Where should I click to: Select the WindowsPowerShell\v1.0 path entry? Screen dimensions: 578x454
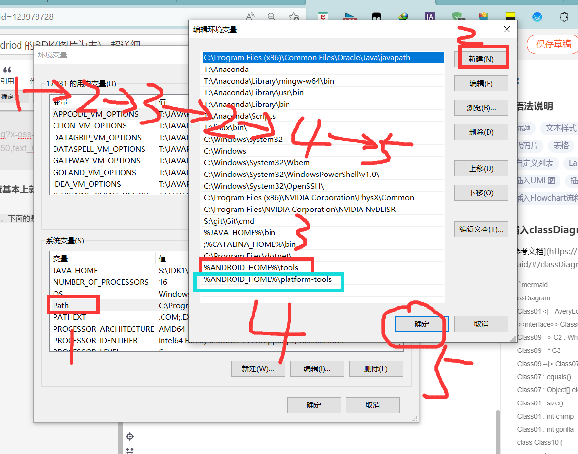click(x=323, y=174)
